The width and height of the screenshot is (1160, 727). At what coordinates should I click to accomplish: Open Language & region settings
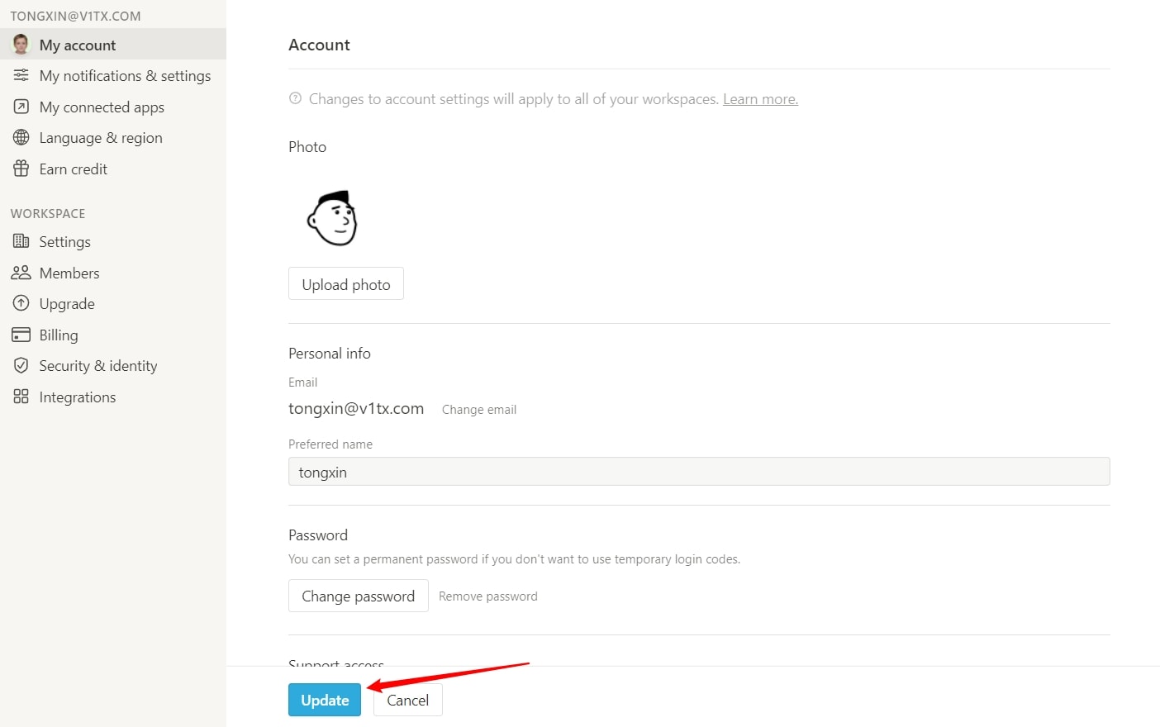click(101, 137)
